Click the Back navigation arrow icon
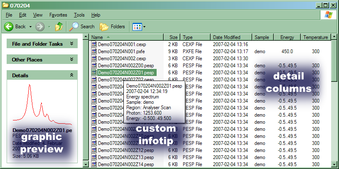 coord(9,27)
